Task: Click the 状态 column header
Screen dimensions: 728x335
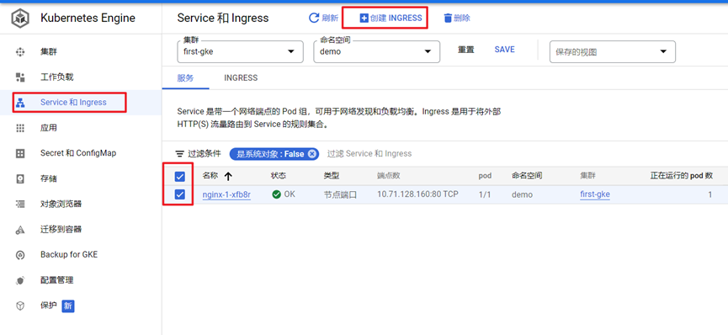Action: [279, 176]
